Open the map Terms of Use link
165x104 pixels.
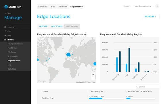click(91, 82)
